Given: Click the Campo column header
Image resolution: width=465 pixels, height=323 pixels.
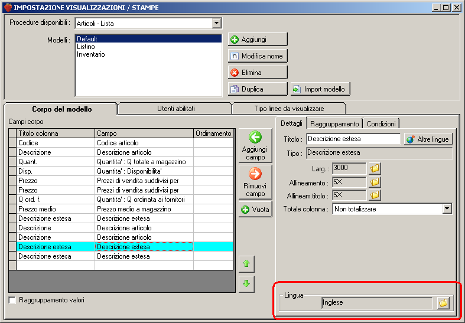Looking at the screenshot, I should tap(144, 133).
